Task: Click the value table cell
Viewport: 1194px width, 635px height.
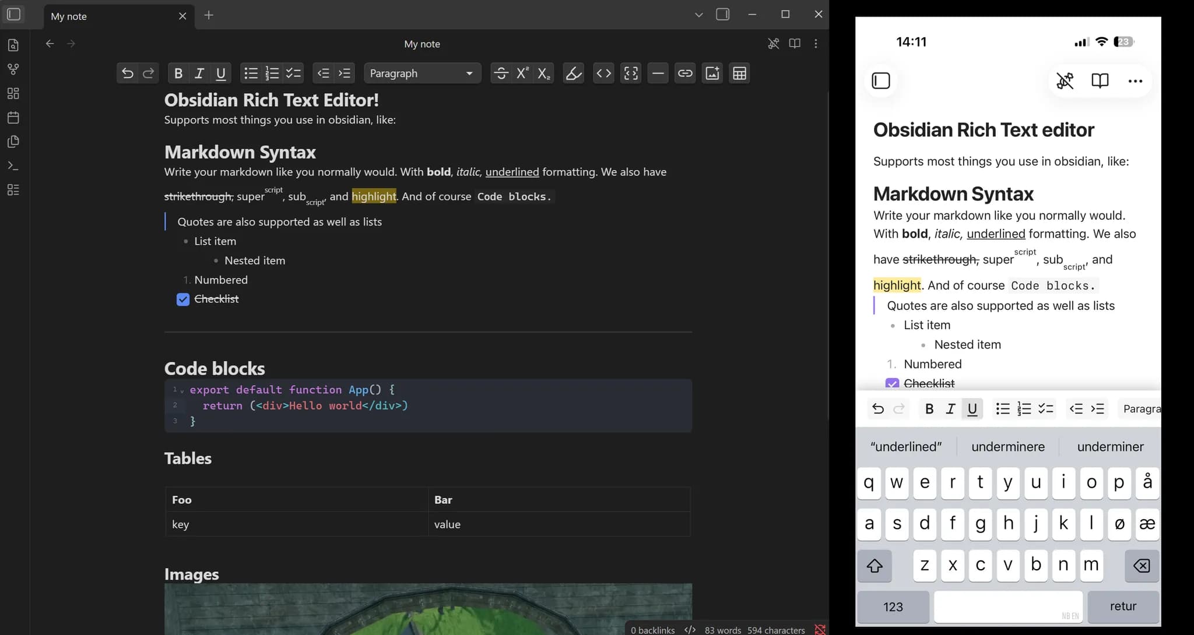Action: pyautogui.click(x=559, y=524)
